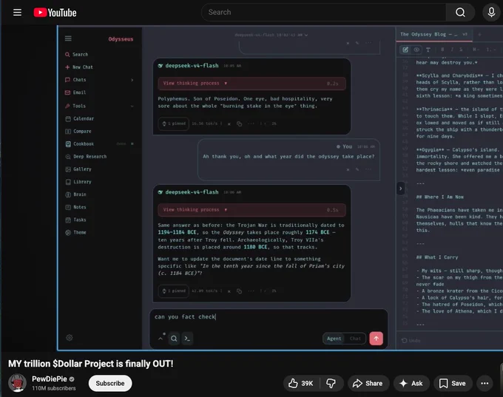Switch document to preview eye mode
This screenshot has width=503, height=397.
pos(416,50)
